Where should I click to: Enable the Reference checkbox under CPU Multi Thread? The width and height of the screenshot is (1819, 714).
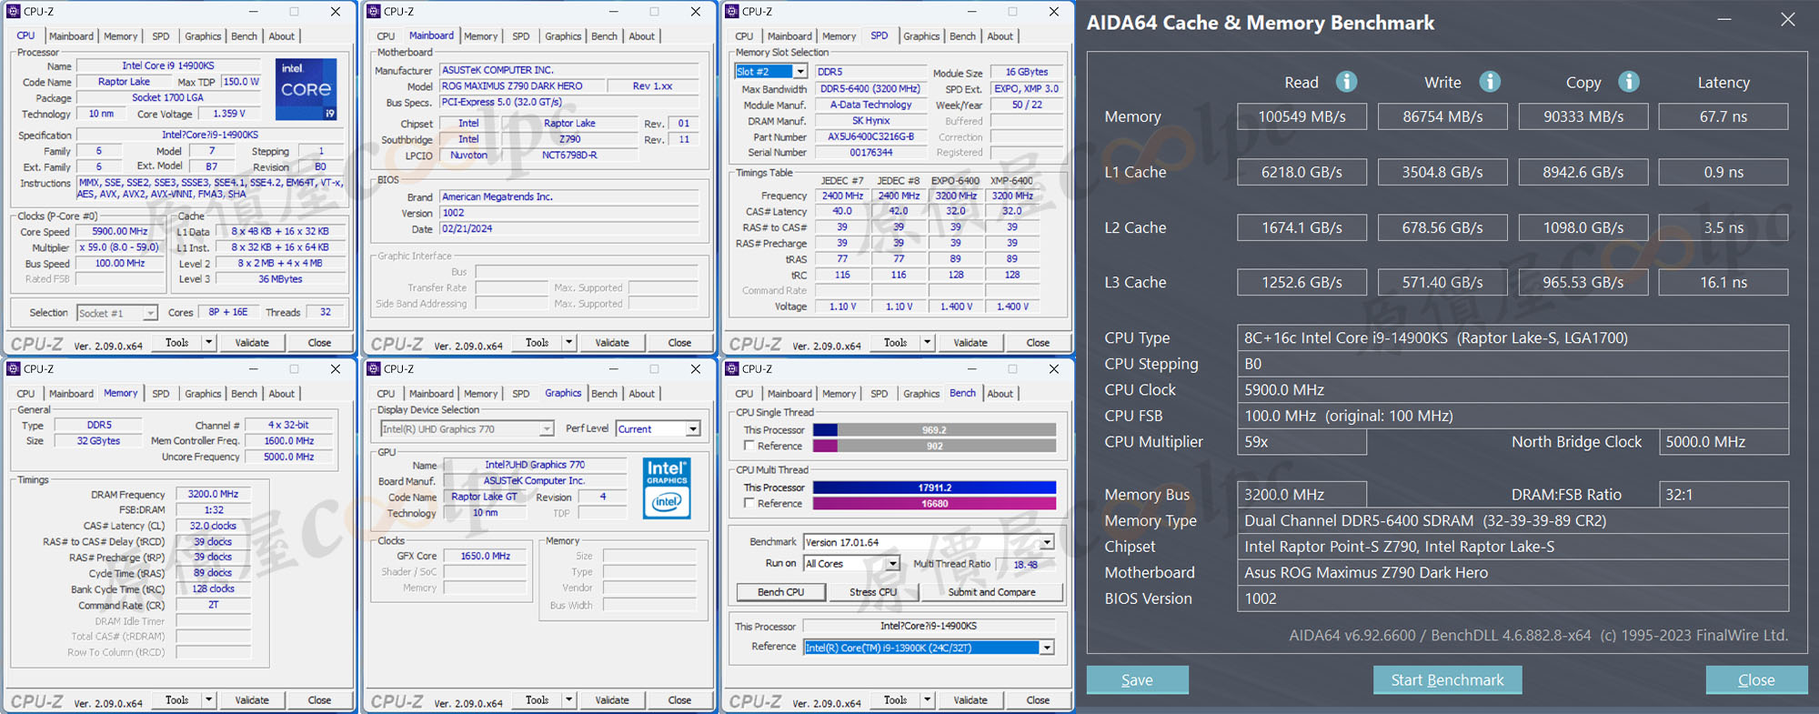pos(749,503)
